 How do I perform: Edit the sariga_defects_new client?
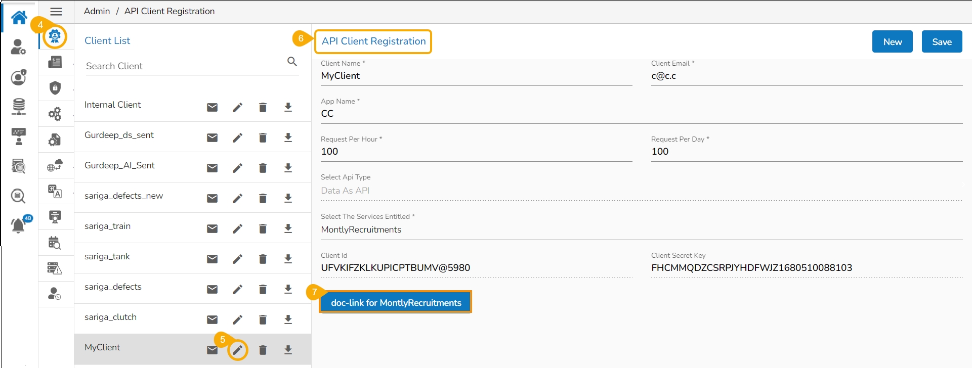click(x=237, y=198)
